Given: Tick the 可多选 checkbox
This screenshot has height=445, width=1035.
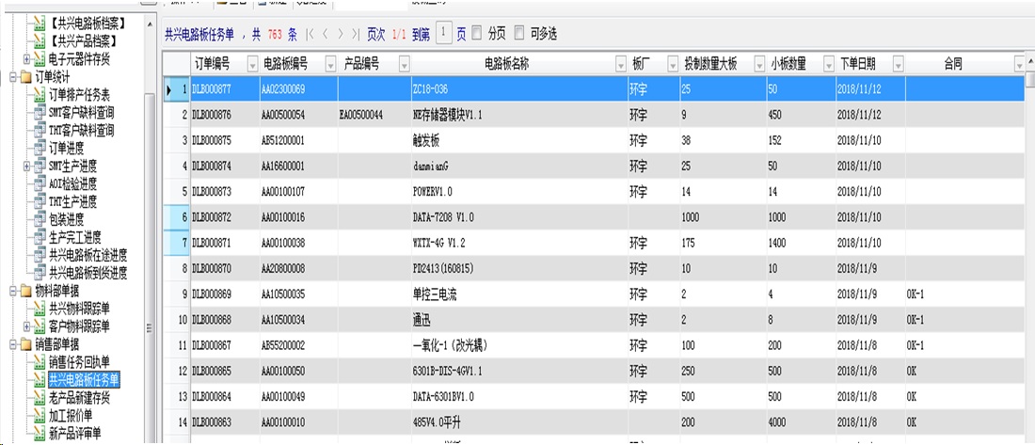Looking at the screenshot, I should coord(518,34).
